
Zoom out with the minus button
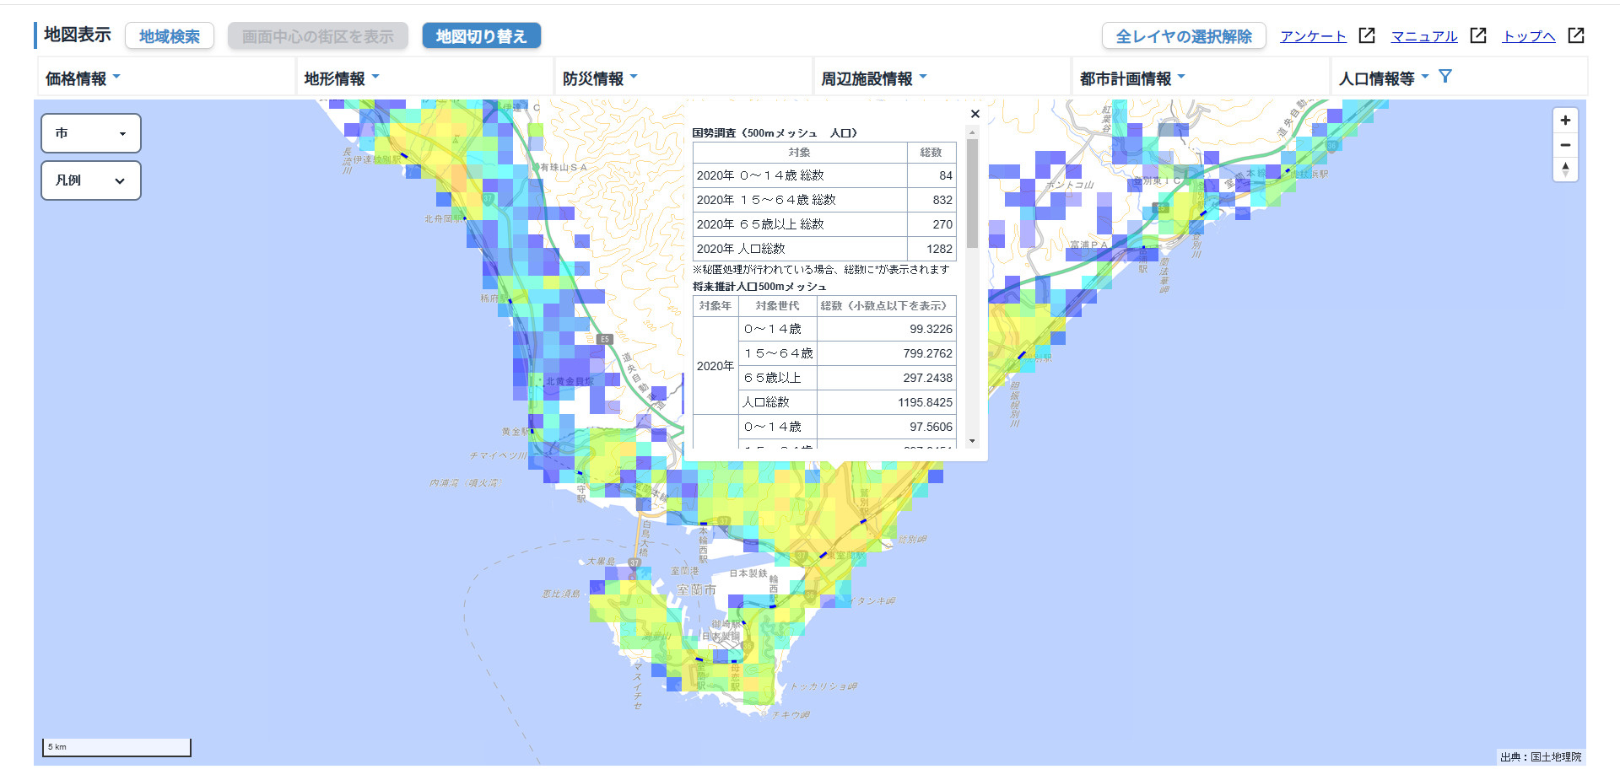click(1565, 145)
